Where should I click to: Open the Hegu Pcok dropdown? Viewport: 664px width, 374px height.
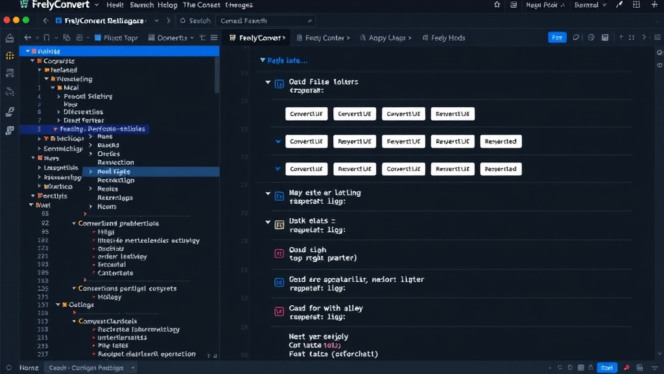pos(545,5)
